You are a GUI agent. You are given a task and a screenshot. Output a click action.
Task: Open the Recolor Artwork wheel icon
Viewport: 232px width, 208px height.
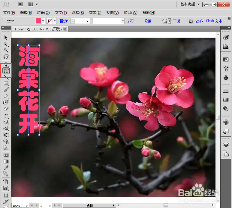pos(191,21)
